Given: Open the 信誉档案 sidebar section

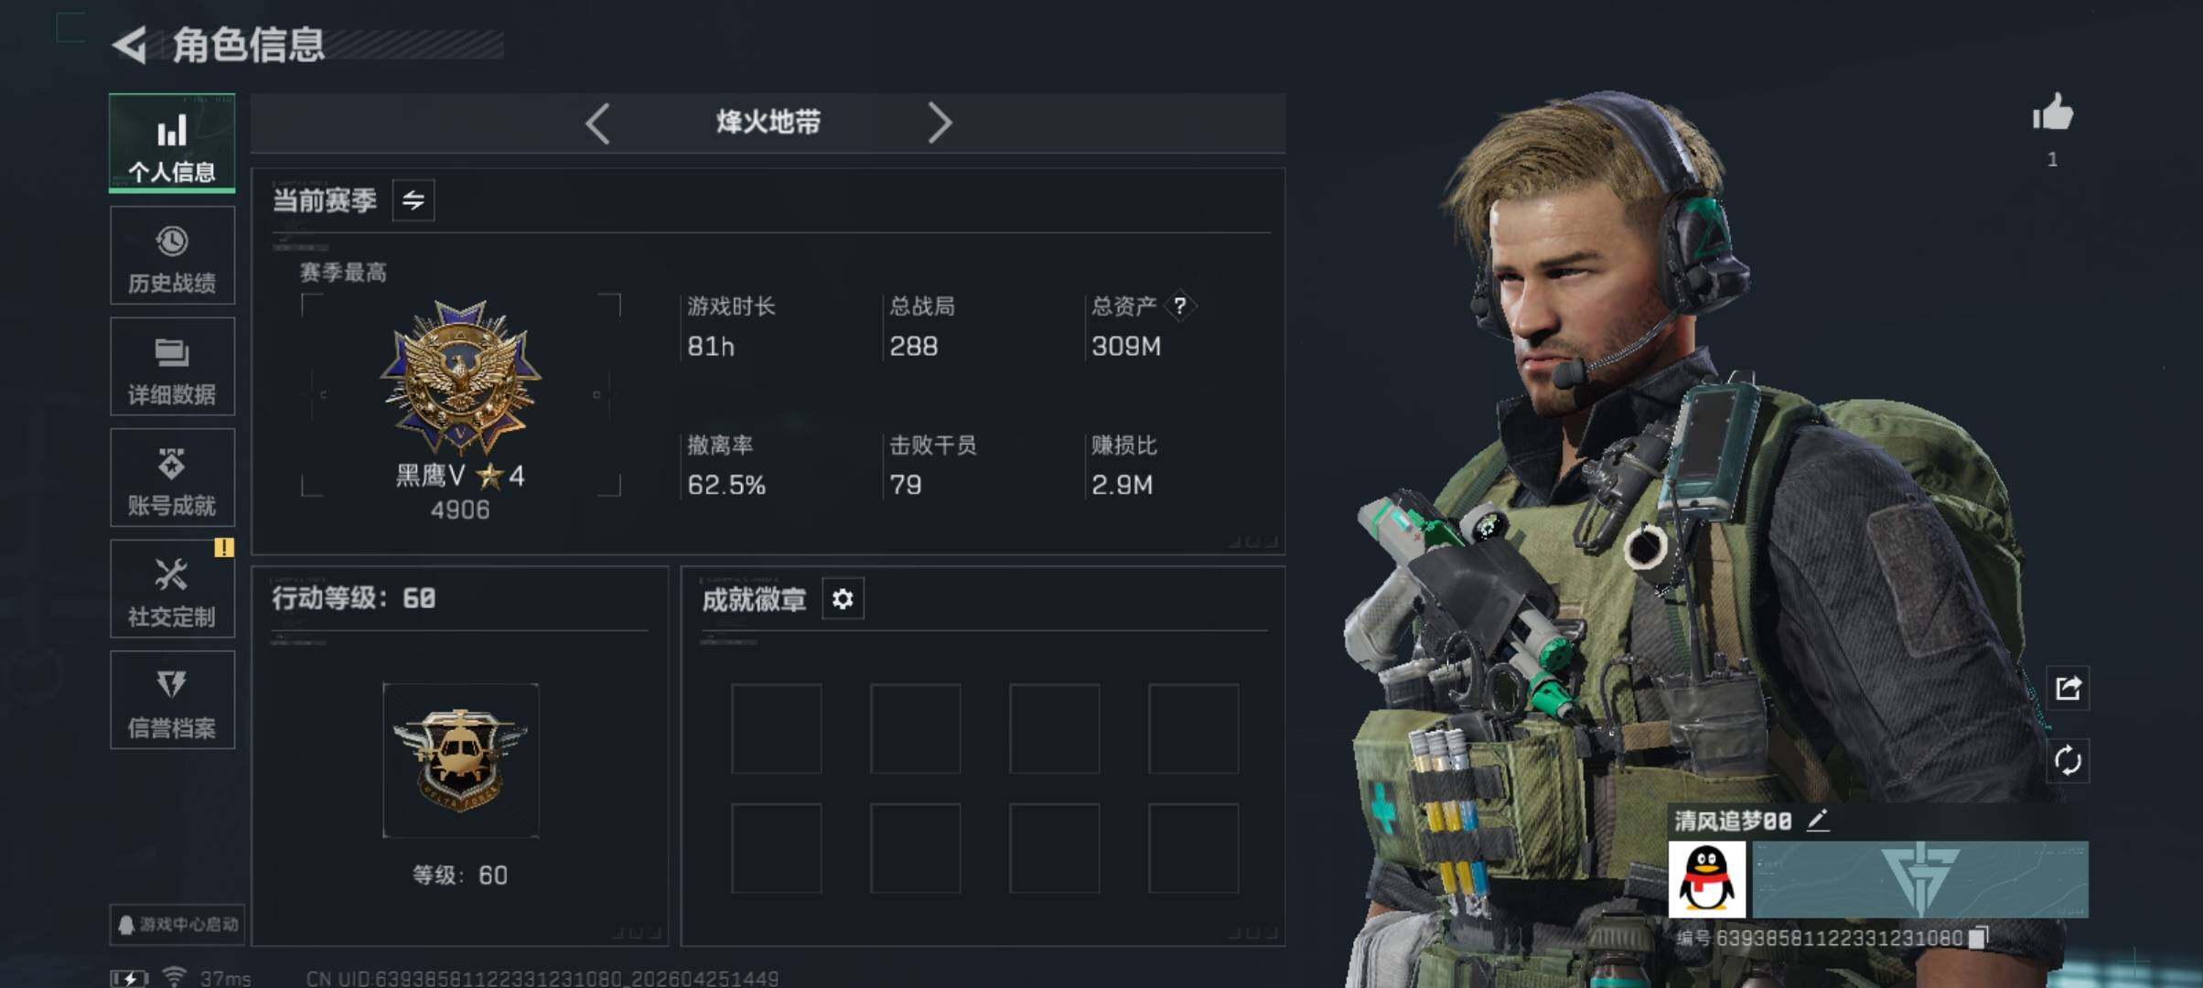Looking at the screenshot, I should (x=172, y=701).
